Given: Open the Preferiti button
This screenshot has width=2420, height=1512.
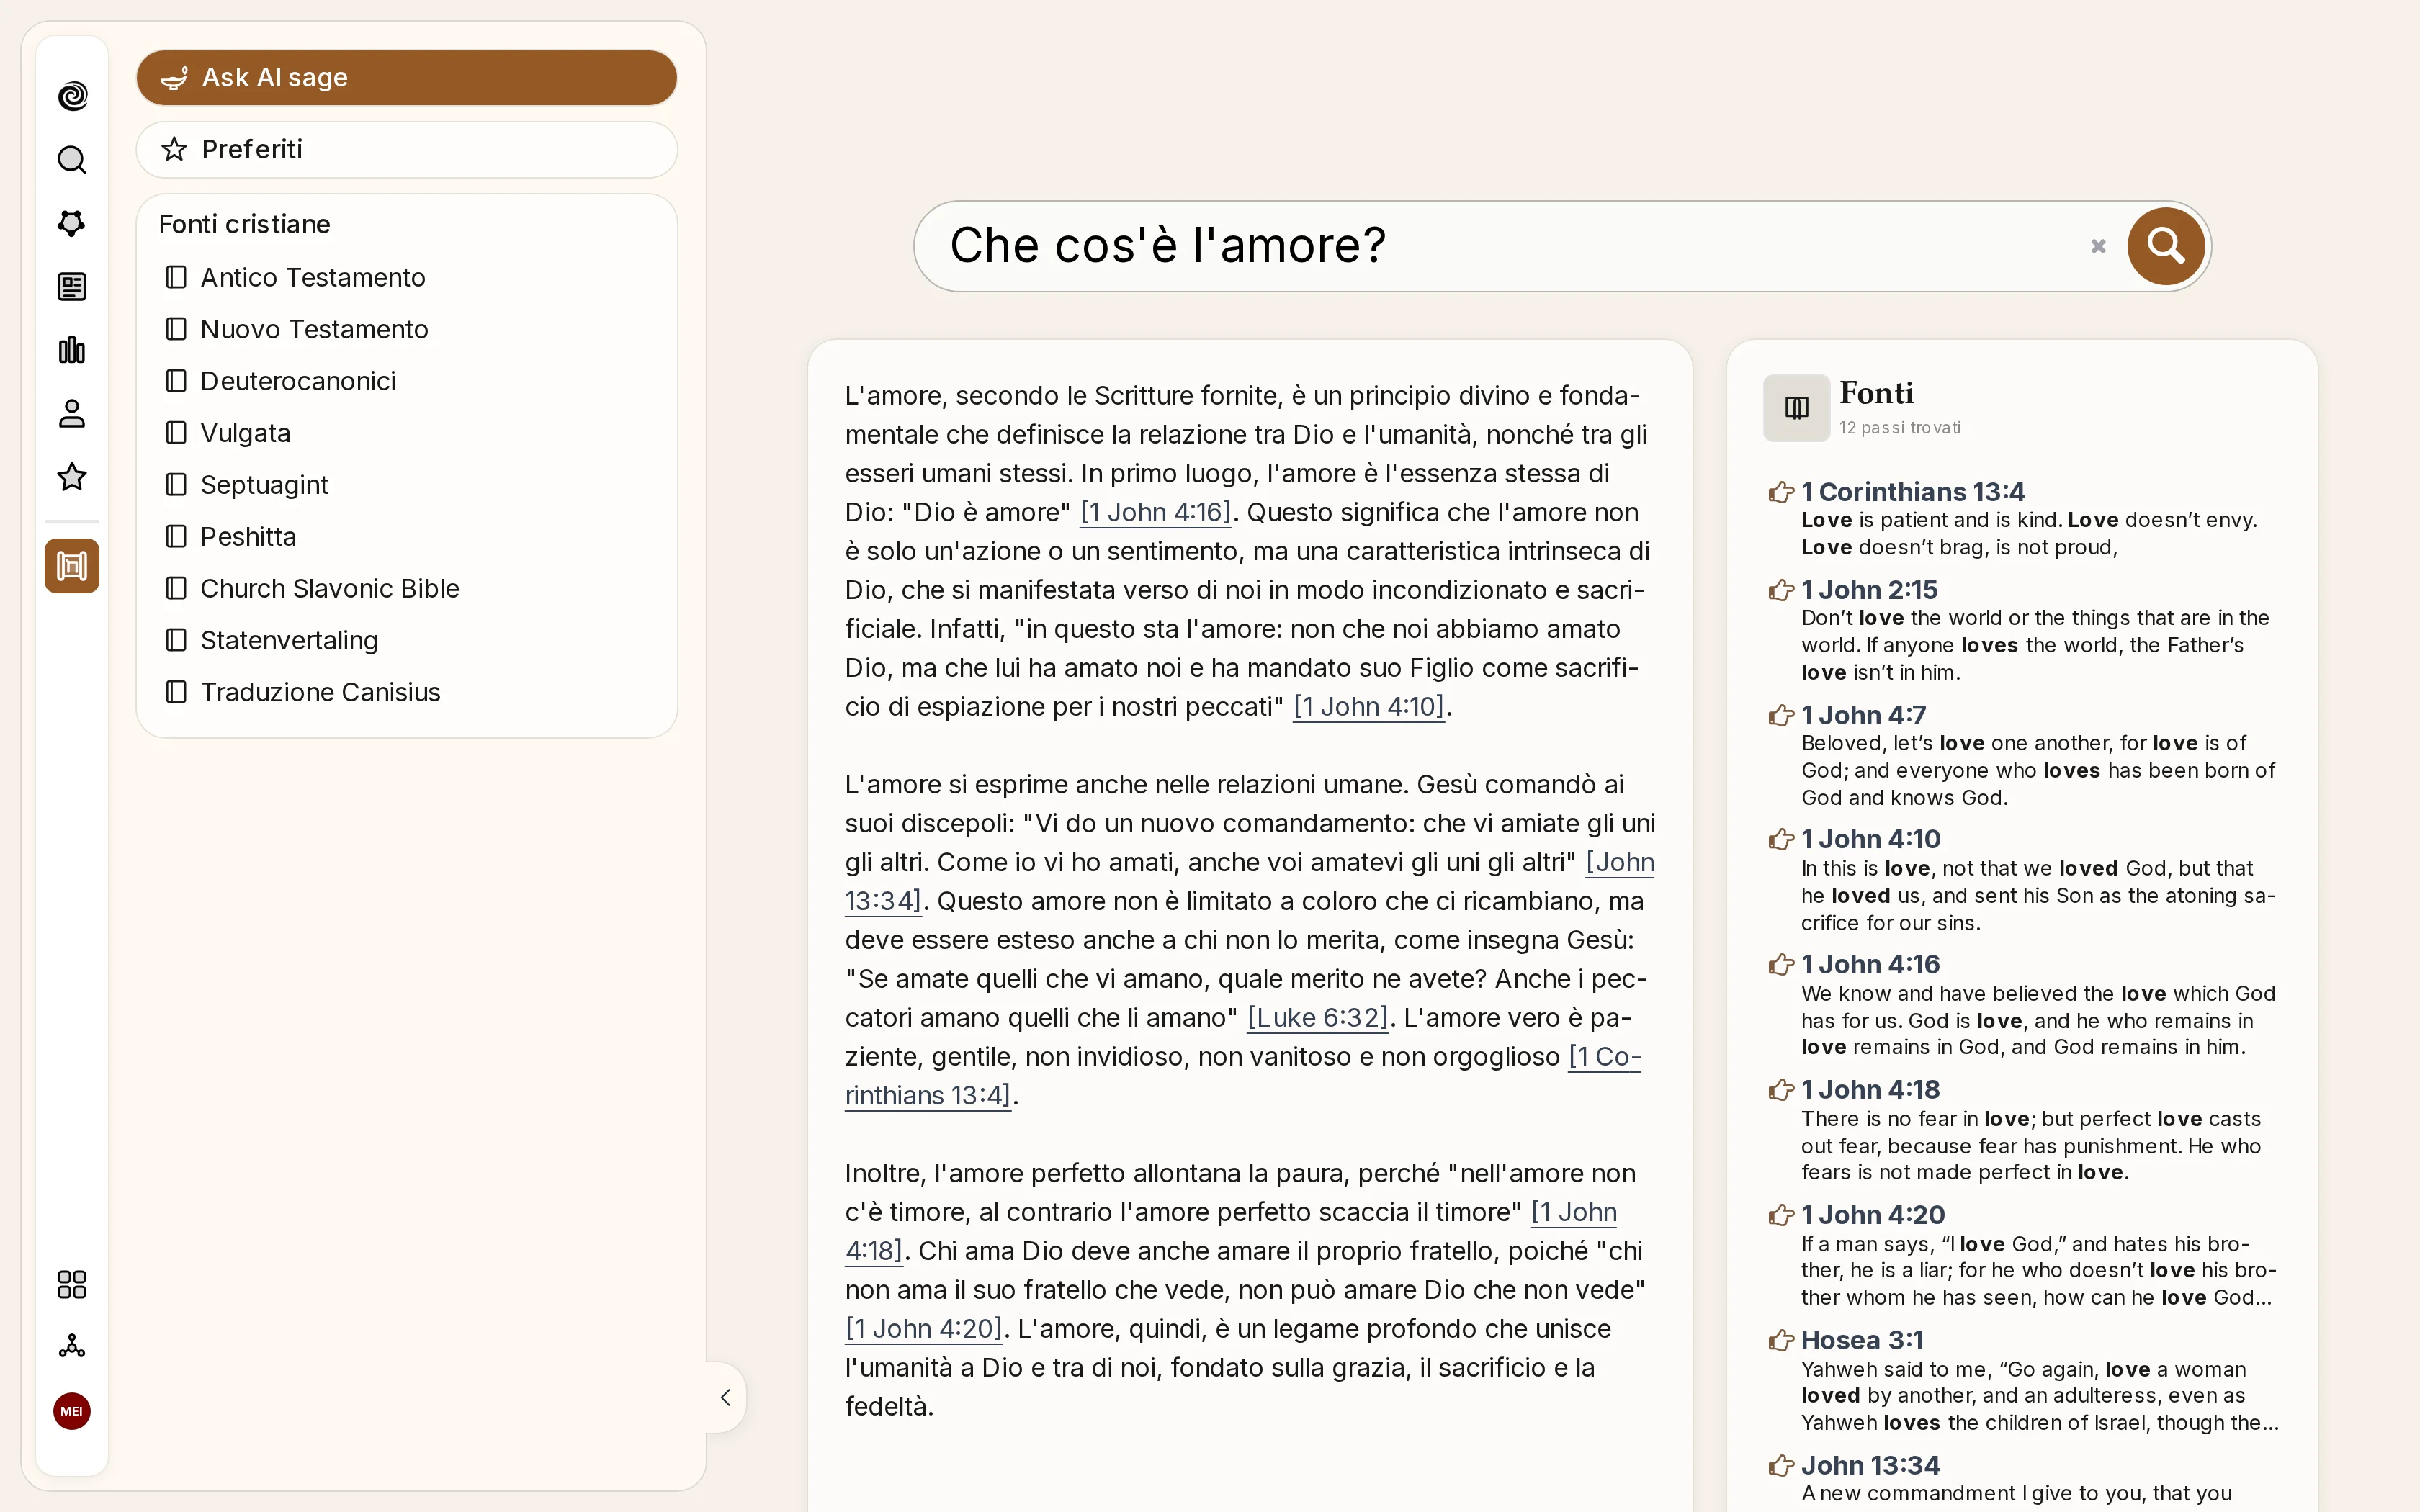Looking at the screenshot, I should coord(407,150).
